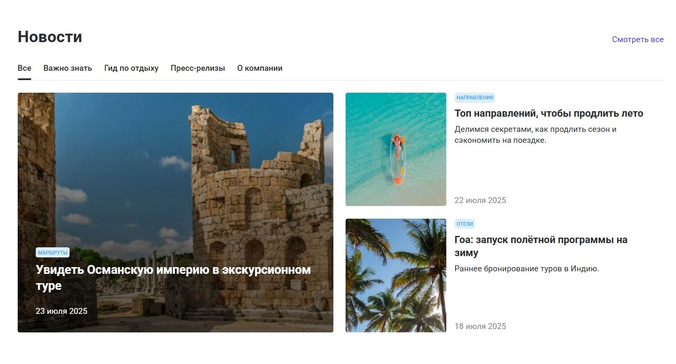Viewport: 676px width, 364px height.
Task: Click the turquoise sea kayak thumbnail
Action: tap(396, 150)
